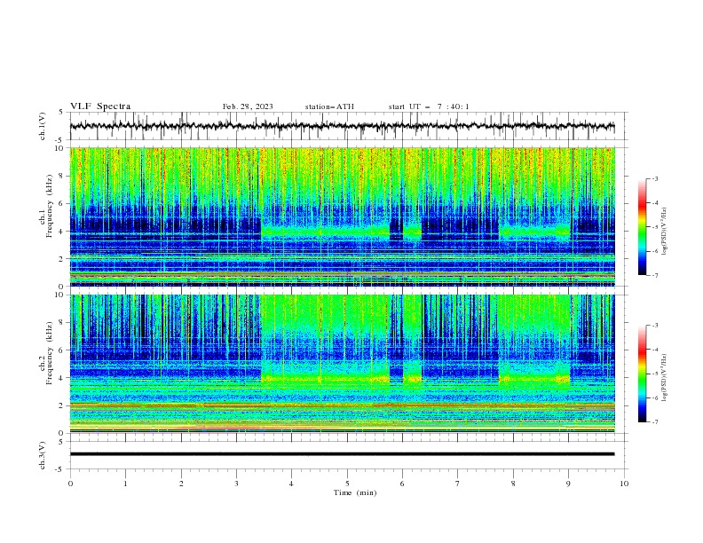Click time axis tick label '5'
This screenshot has height=543, width=703.
[347, 484]
